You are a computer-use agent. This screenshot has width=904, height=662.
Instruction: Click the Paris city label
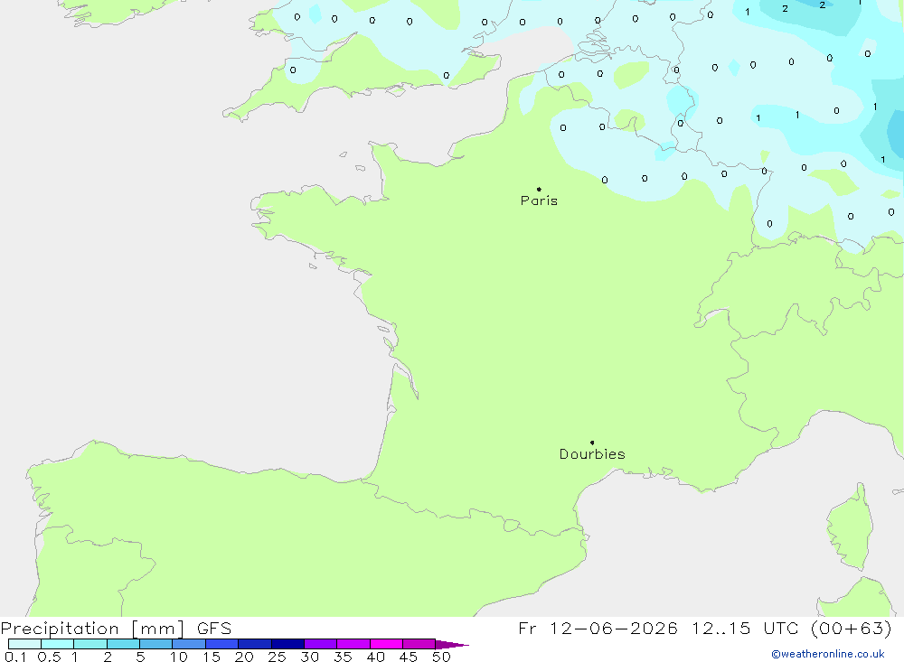[539, 200]
